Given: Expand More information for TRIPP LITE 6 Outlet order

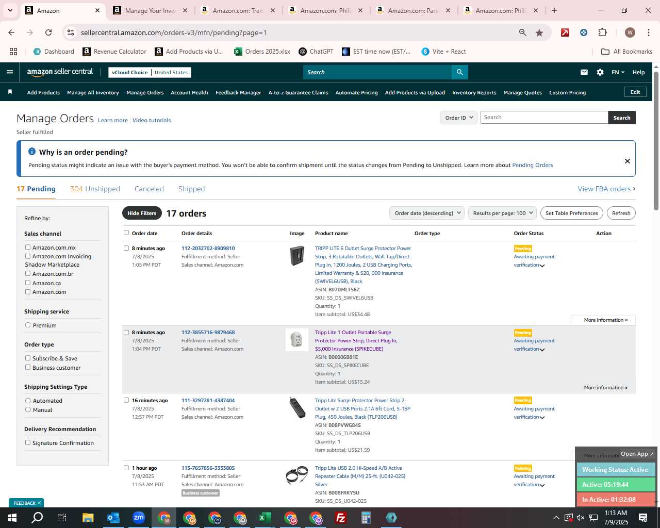Looking at the screenshot, I should [x=605, y=320].
